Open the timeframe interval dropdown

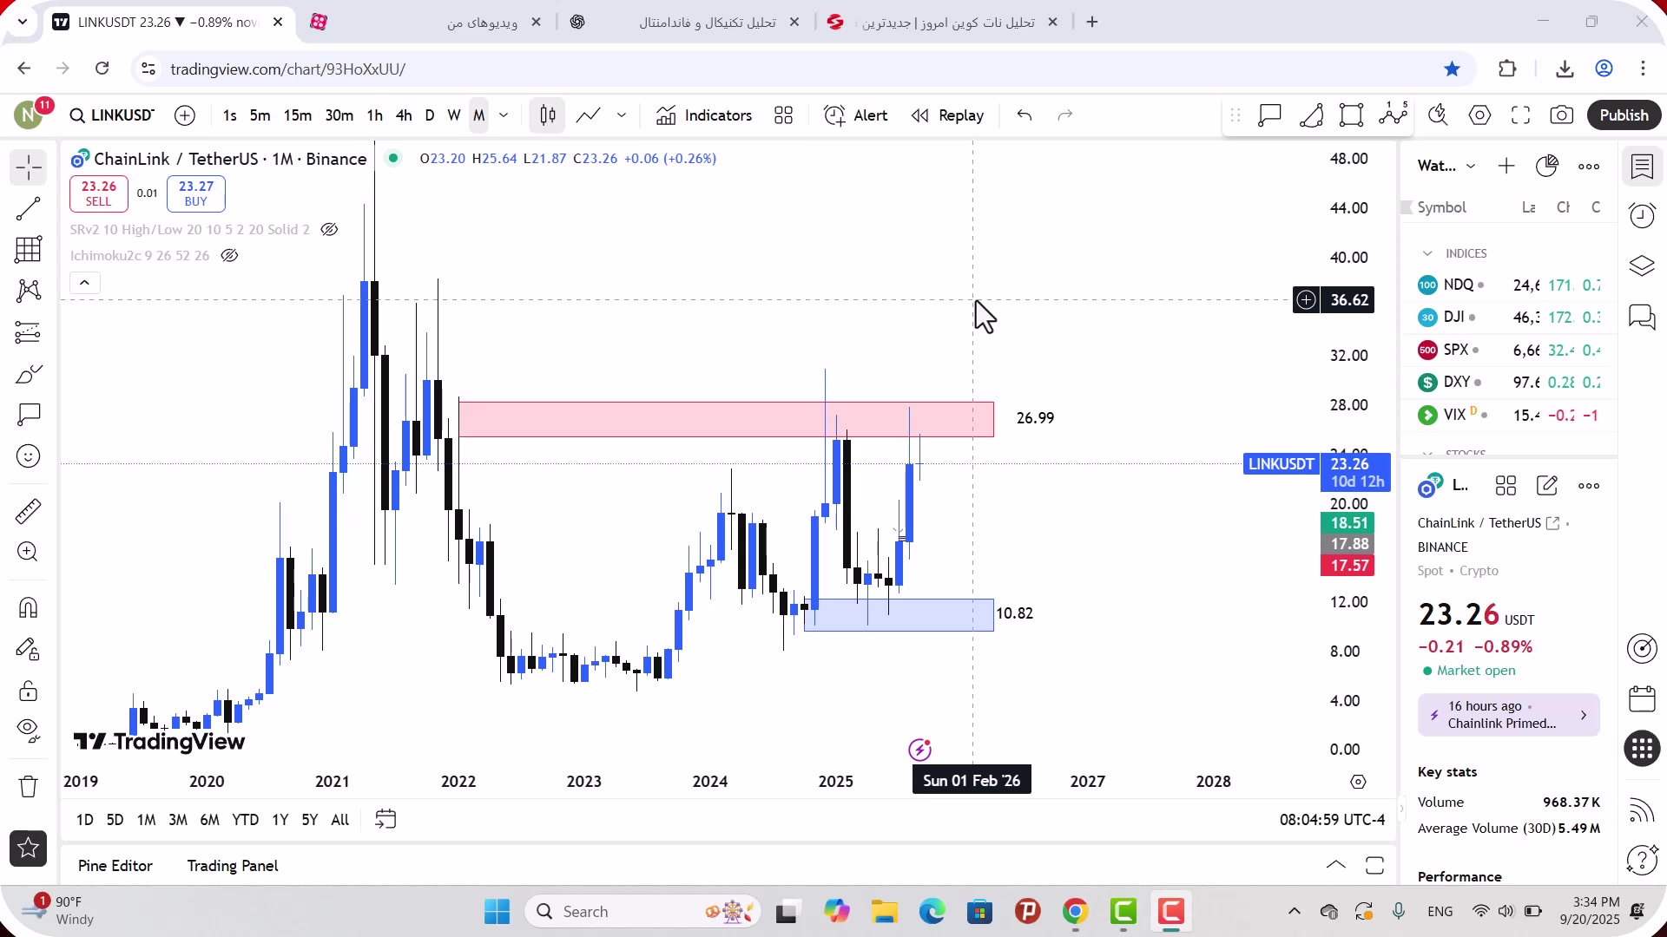point(504,115)
